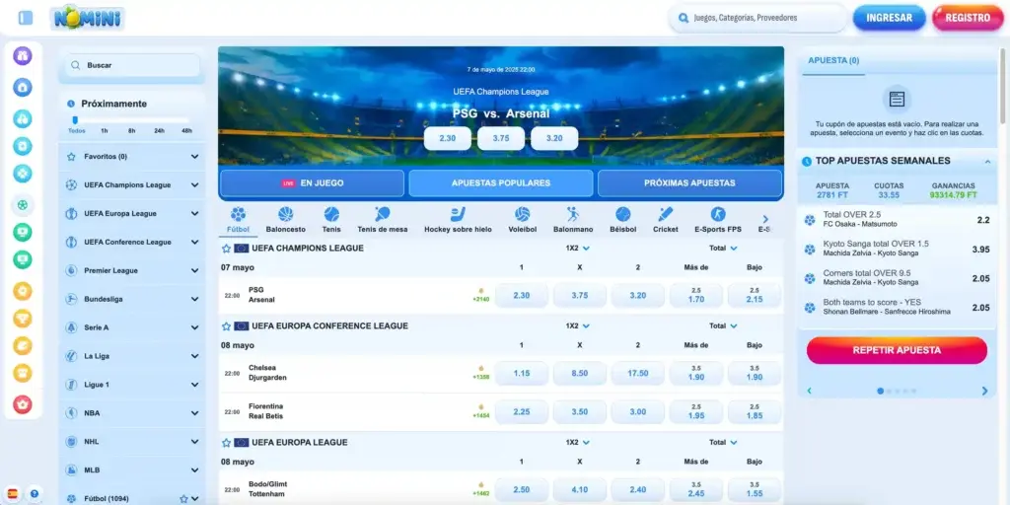Select the 24h time filter
Image resolution: width=1010 pixels, height=505 pixels.
(159, 131)
